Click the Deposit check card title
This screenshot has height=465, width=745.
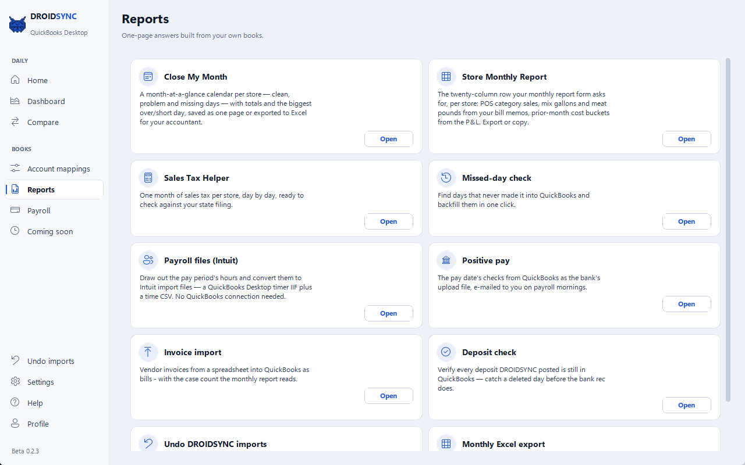pyautogui.click(x=489, y=352)
